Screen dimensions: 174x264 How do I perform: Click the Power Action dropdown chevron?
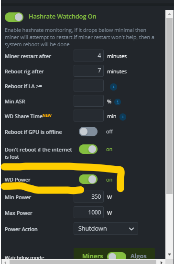click(131, 229)
